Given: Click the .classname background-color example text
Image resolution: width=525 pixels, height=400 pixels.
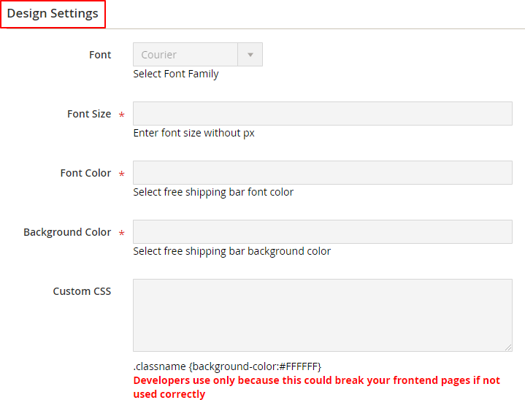Looking at the screenshot, I should point(227,366).
